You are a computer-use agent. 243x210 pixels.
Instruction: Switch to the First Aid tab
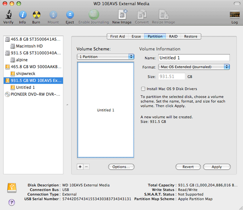pos(117,36)
